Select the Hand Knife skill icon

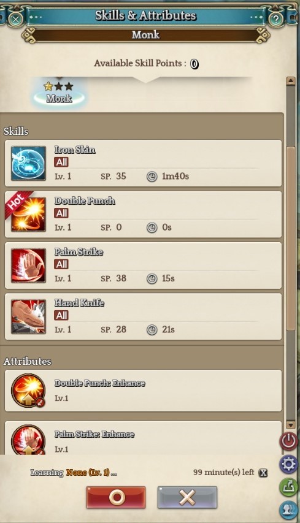[x=28, y=316]
